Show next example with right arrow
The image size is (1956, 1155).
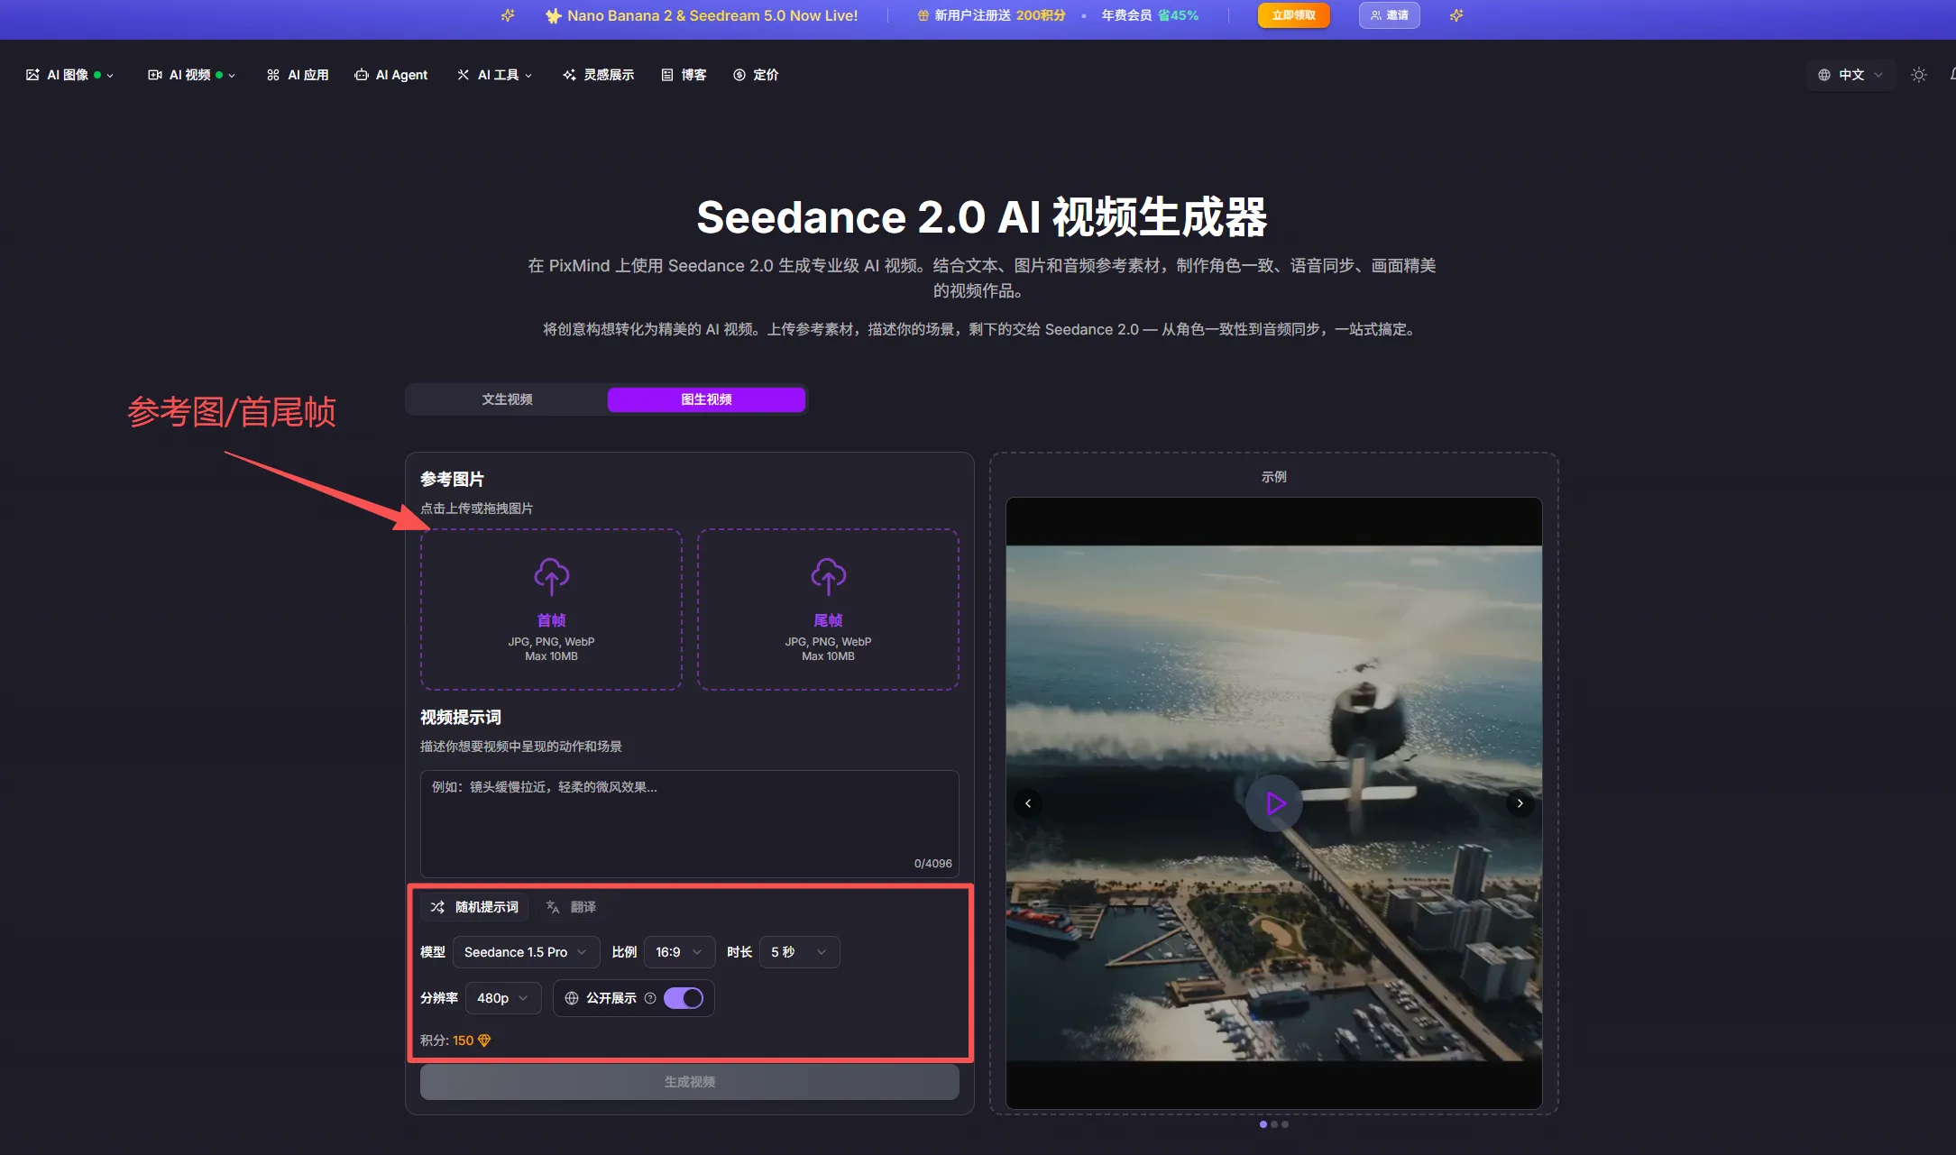(1520, 803)
